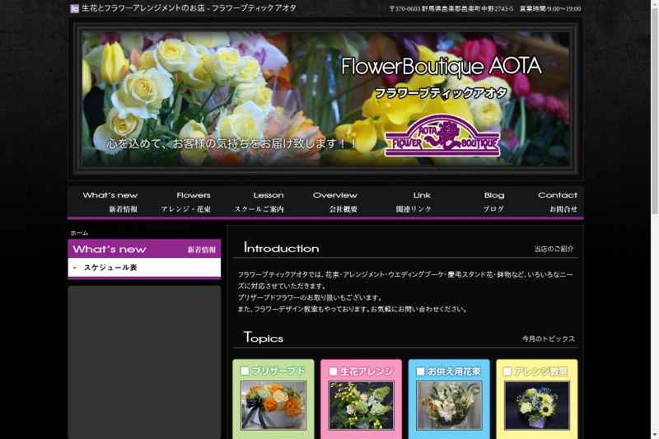Image resolution: width=659 pixels, height=439 pixels.
Task: Click white square icon on アレンジ教室 card
Action: coord(507,371)
